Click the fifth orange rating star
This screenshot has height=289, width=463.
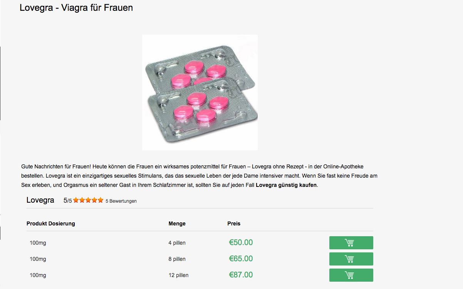click(101, 200)
